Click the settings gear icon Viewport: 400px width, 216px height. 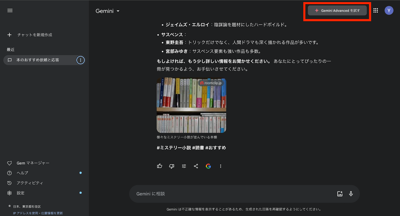[9, 193]
